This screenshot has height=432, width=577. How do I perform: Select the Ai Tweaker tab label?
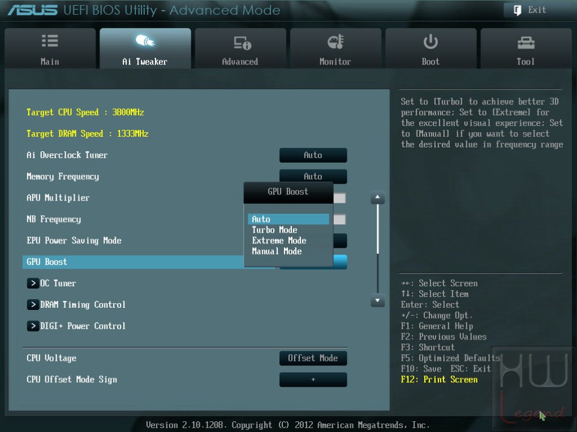145,62
